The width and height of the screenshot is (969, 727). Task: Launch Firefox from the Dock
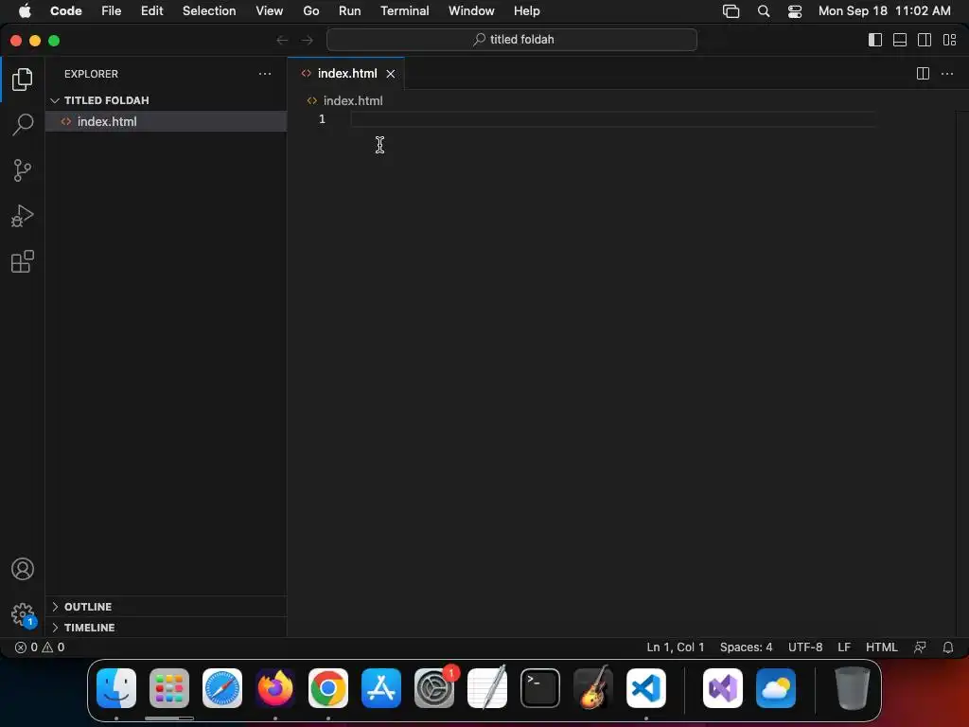tap(275, 688)
